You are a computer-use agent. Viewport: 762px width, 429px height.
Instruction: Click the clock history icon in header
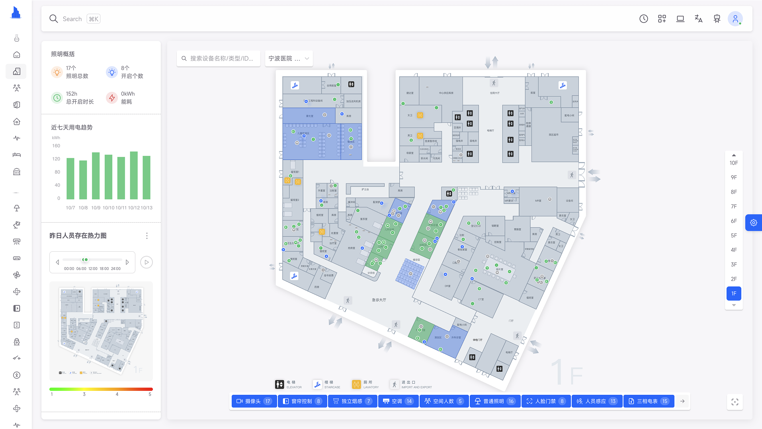point(643,19)
